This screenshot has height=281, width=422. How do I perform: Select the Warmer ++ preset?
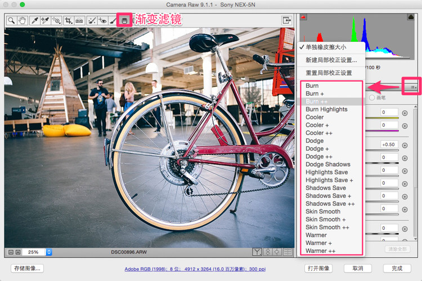(331, 251)
